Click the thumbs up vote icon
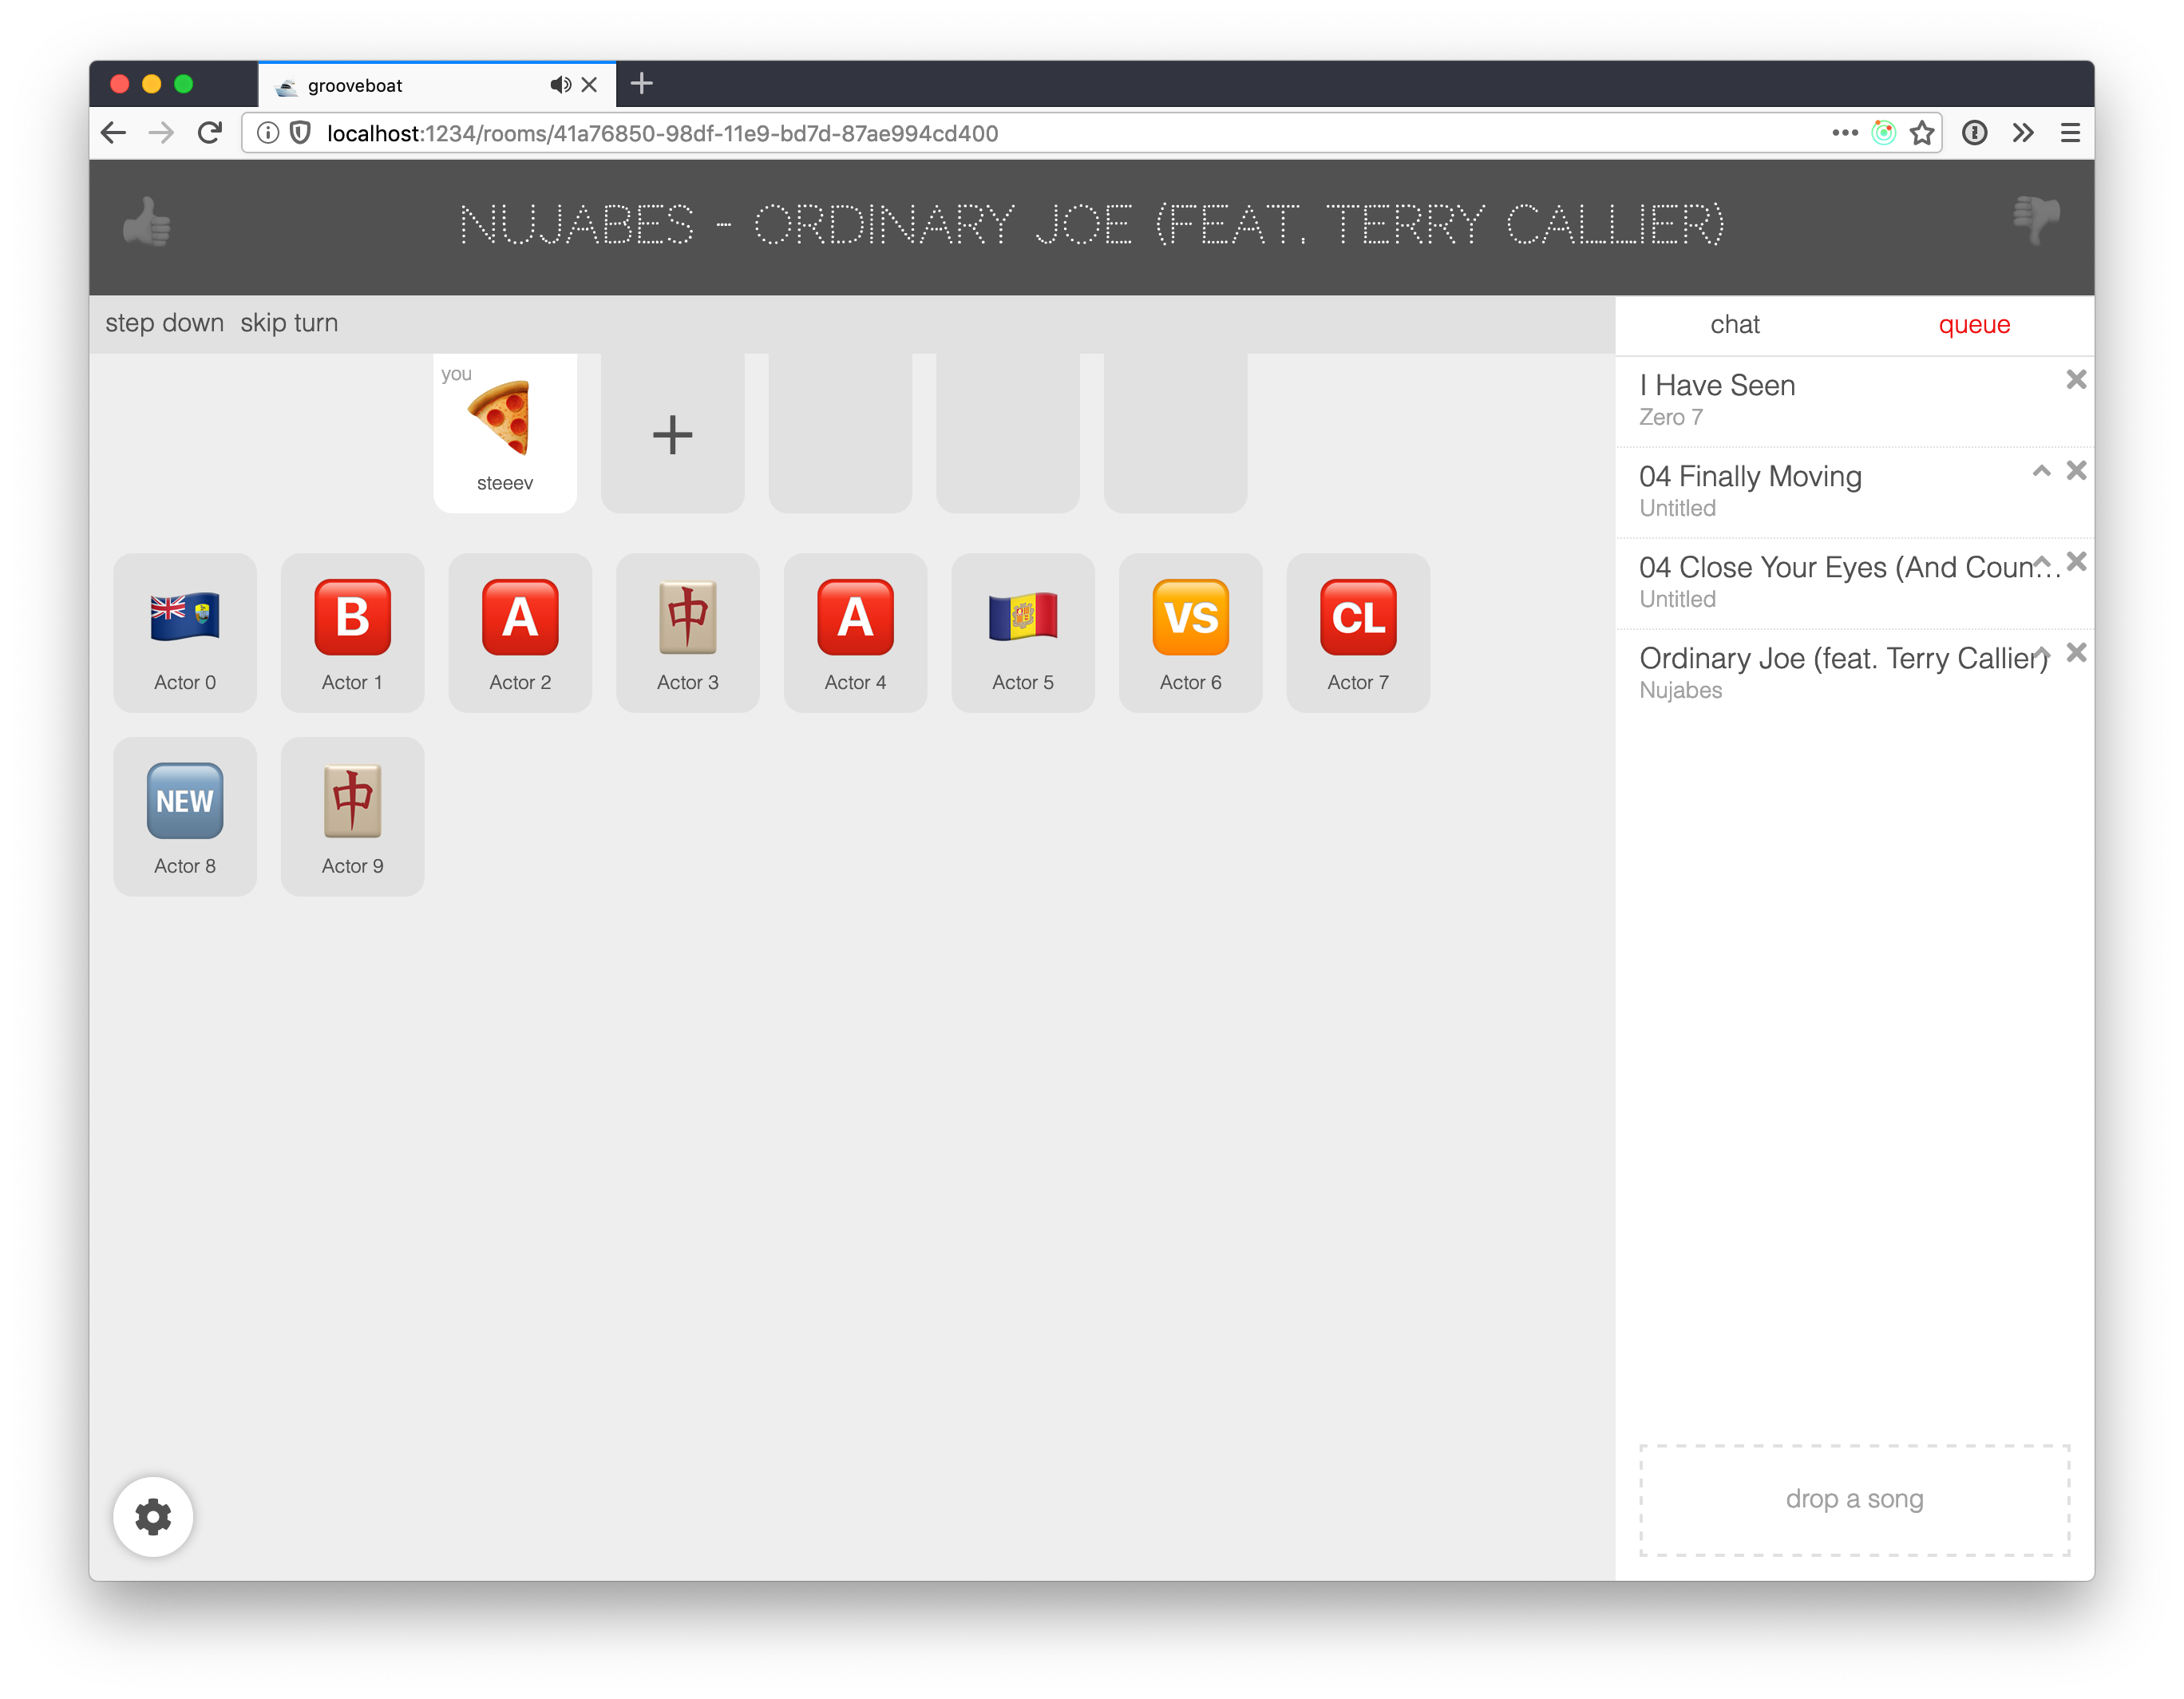This screenshot has height=1699, width=2184. (x=147, y=222)
